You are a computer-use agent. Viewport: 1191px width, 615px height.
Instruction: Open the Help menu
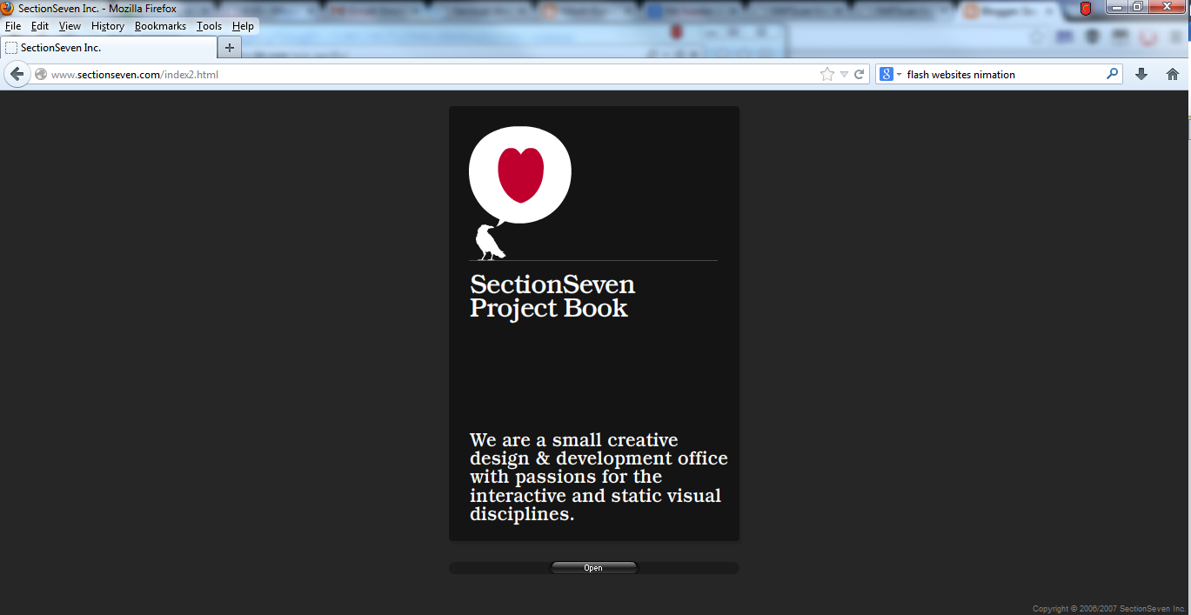coord(243,26)
